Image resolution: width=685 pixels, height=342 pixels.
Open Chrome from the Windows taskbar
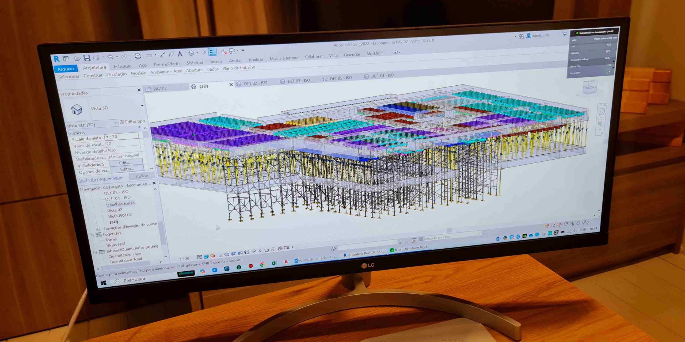[x=262, y=265]
